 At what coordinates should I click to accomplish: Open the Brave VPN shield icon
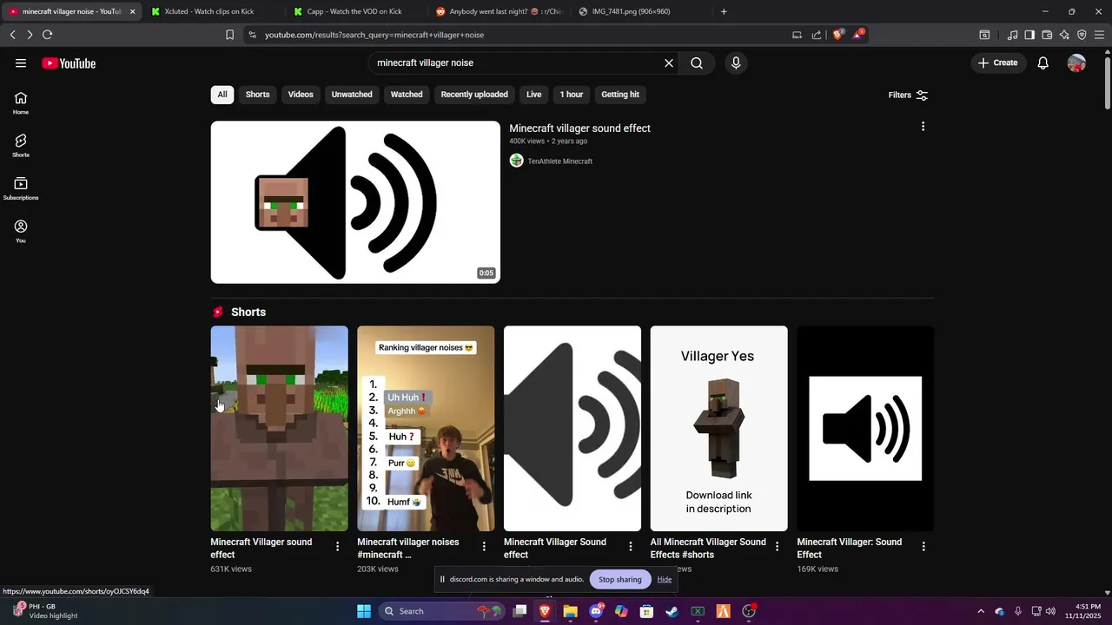click(1082, 35)
